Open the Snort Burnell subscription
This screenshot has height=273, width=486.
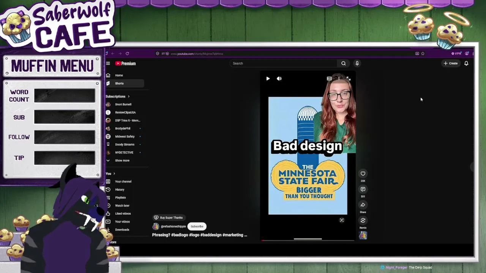(x=125, y=104)
